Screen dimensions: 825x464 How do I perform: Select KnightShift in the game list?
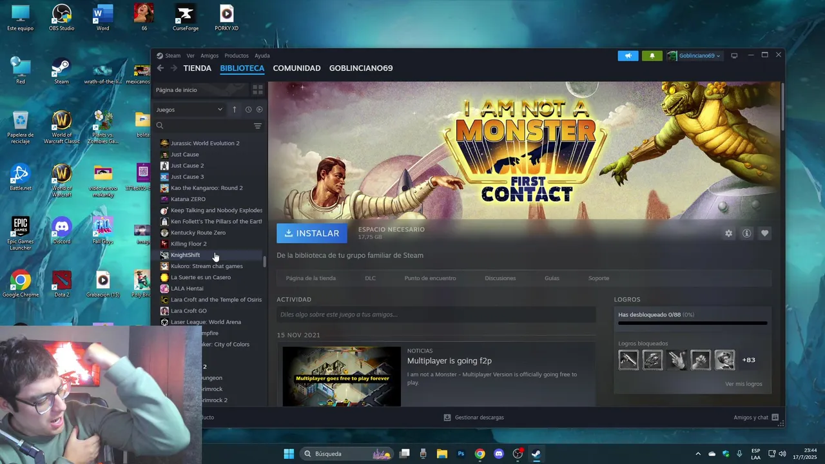coord(185,255)
